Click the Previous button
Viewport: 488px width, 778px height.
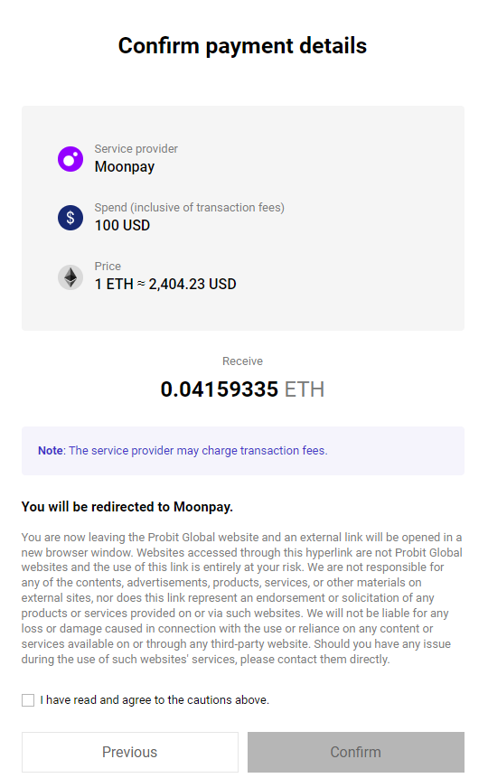(x=129, y=752)
